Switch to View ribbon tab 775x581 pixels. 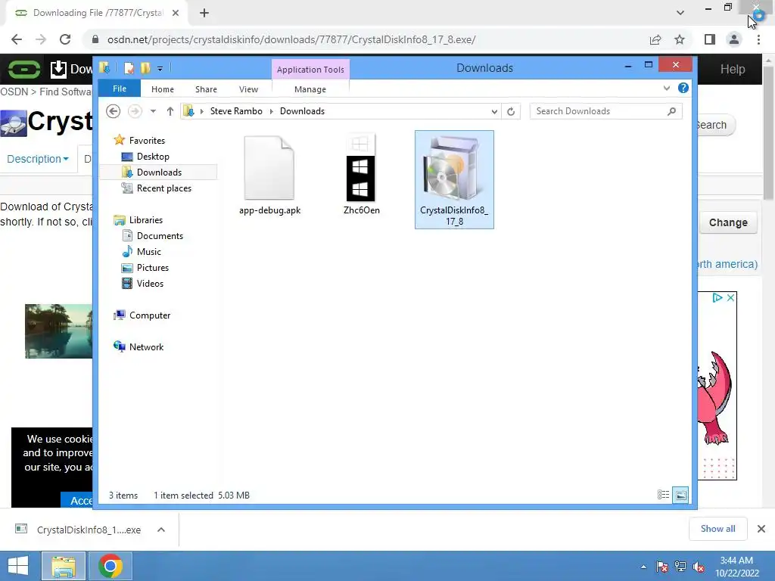tap(248, 89)
